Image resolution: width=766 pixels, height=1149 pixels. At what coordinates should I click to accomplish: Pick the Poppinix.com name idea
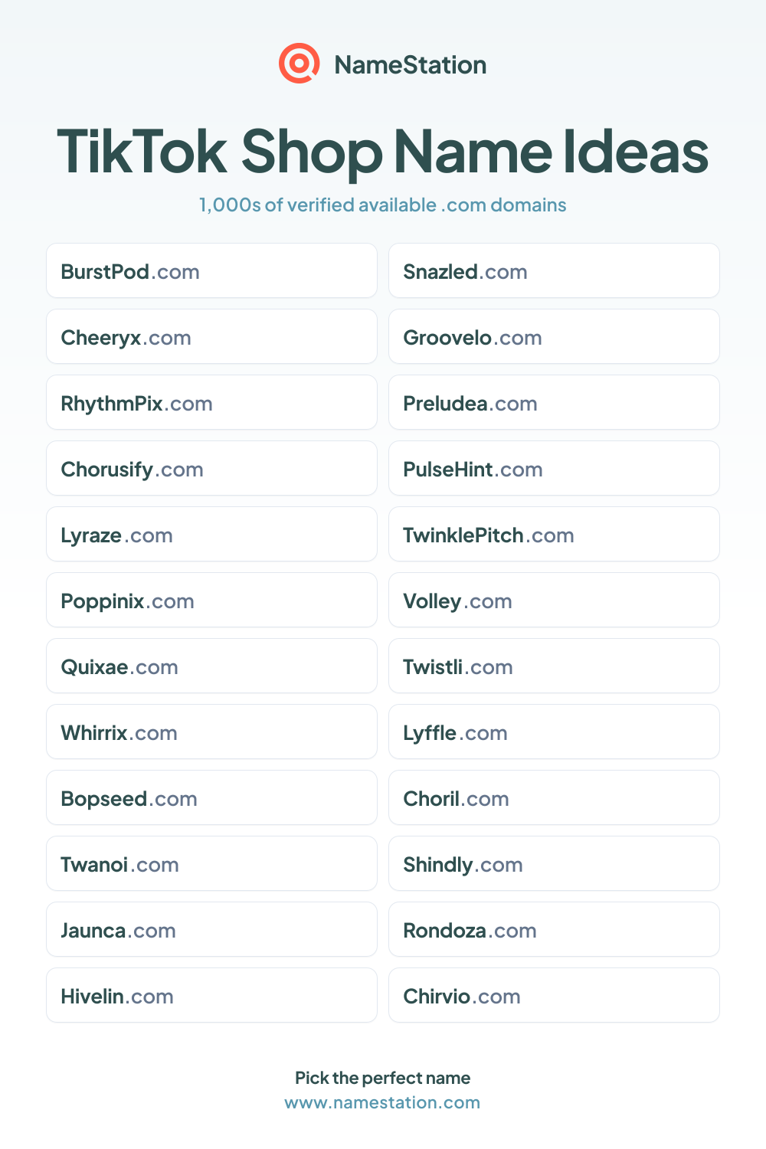point(211,600)
